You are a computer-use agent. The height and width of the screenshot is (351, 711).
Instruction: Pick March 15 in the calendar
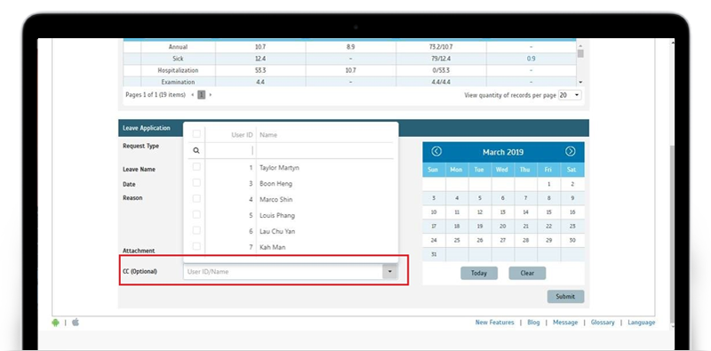click(548, 211)
